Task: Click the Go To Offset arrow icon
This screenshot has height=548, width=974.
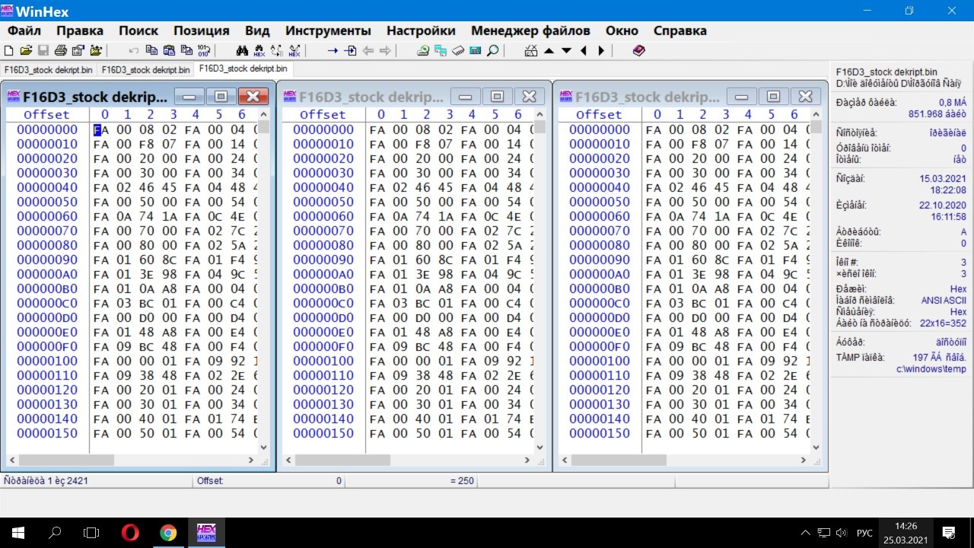Action: (x=333, y=51)
